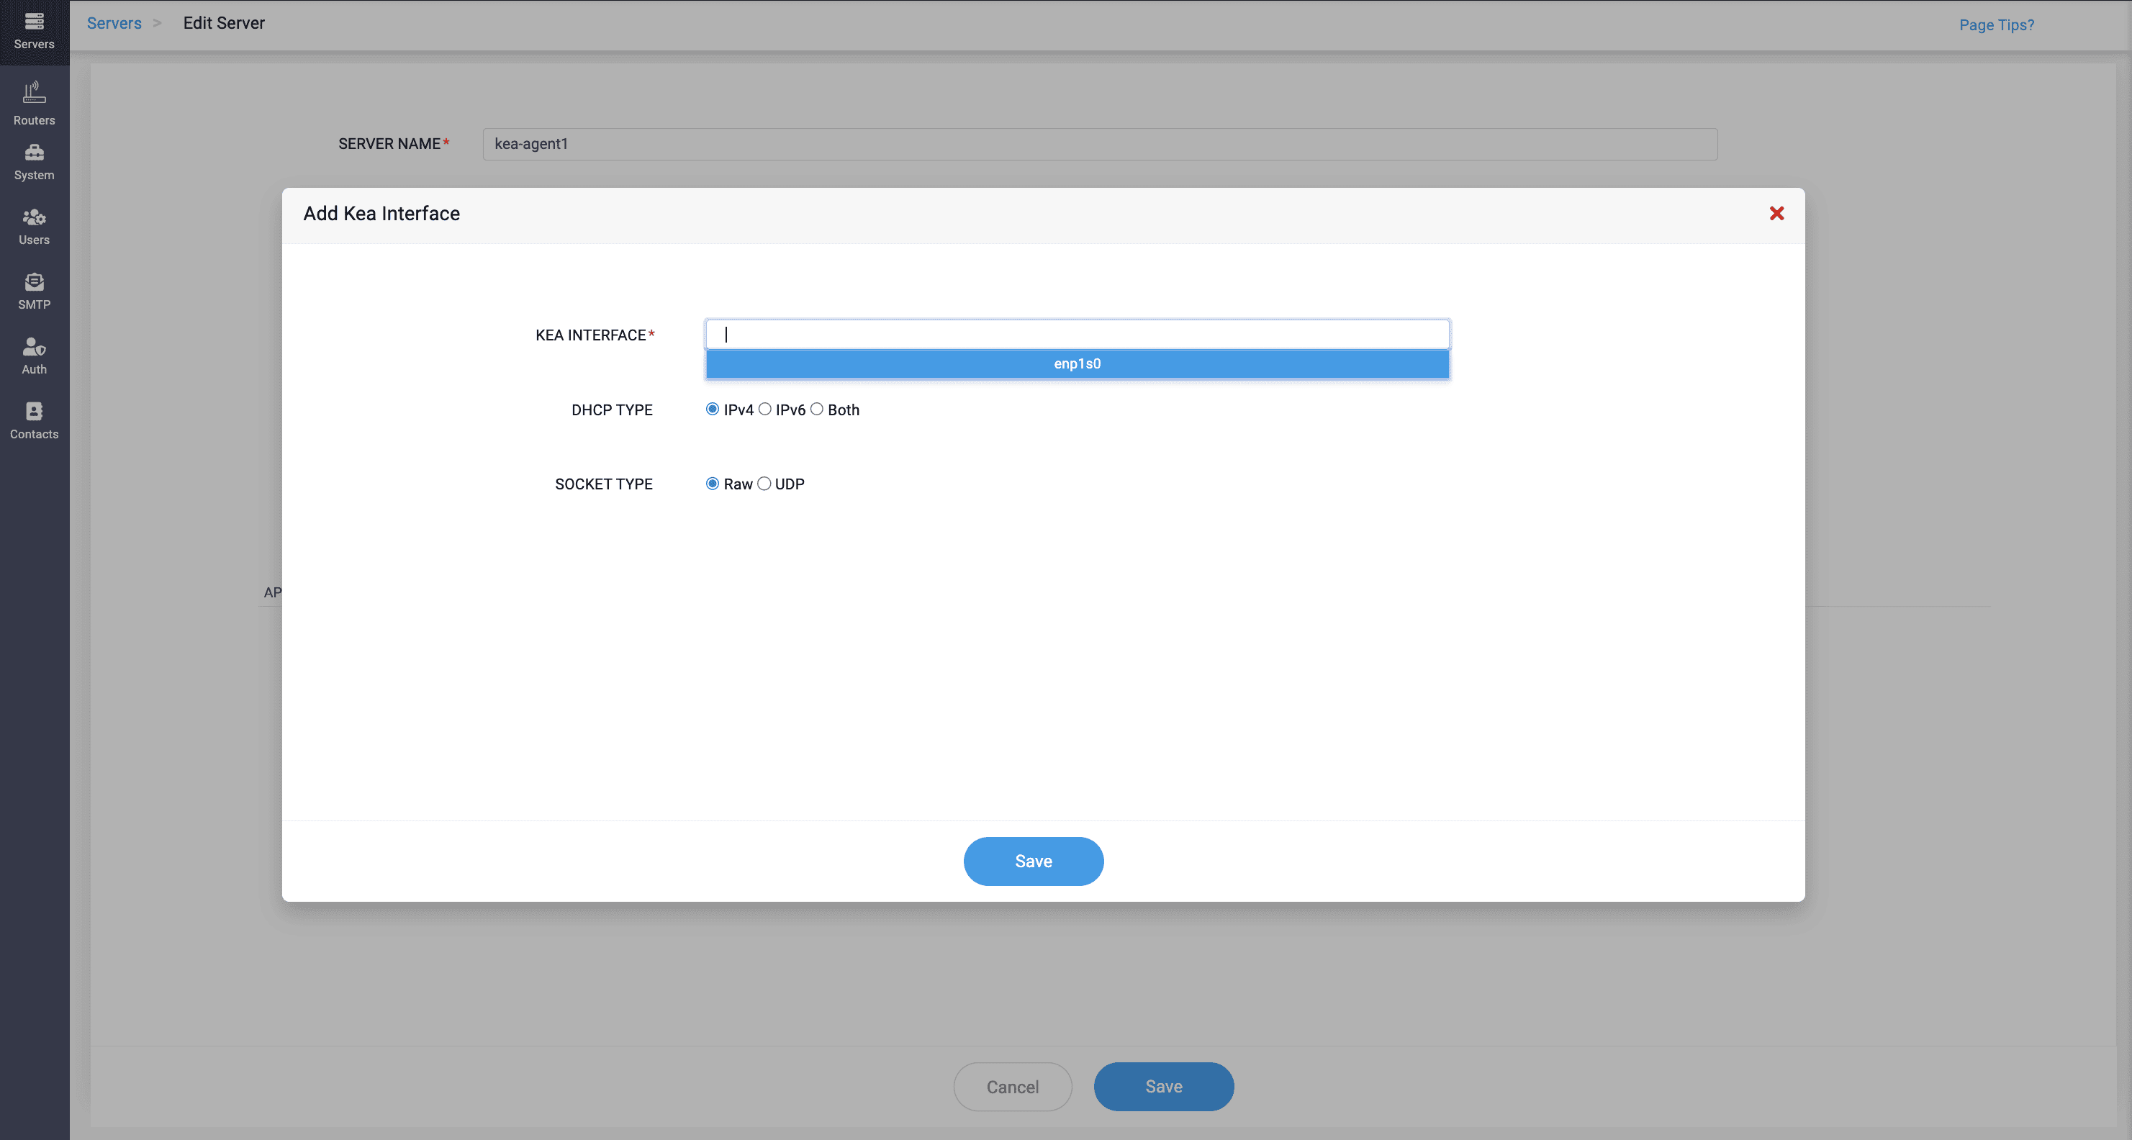Image resolution: width=2132 pixels, height=1140 pixels.
Task: Select the Raw socket type
Action: pos(712,484)
